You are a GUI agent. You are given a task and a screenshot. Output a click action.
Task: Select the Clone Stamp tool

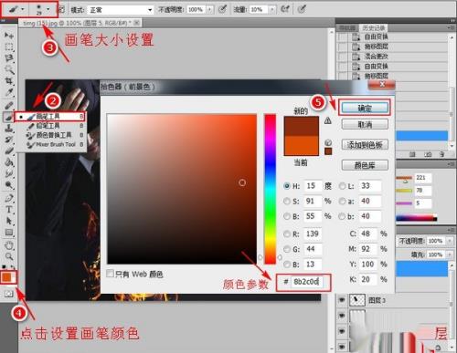(x=9, y=129)
